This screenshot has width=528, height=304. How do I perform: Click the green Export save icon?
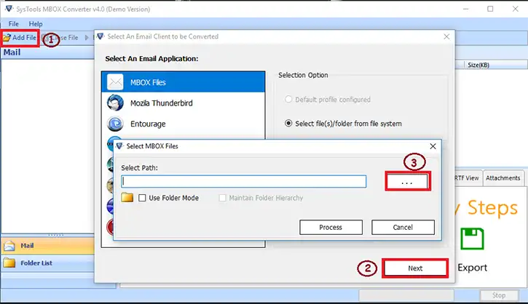click(x=472, y=239)
